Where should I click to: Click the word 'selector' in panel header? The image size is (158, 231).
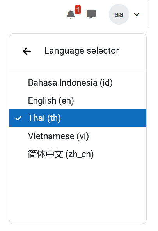(103, 50)
